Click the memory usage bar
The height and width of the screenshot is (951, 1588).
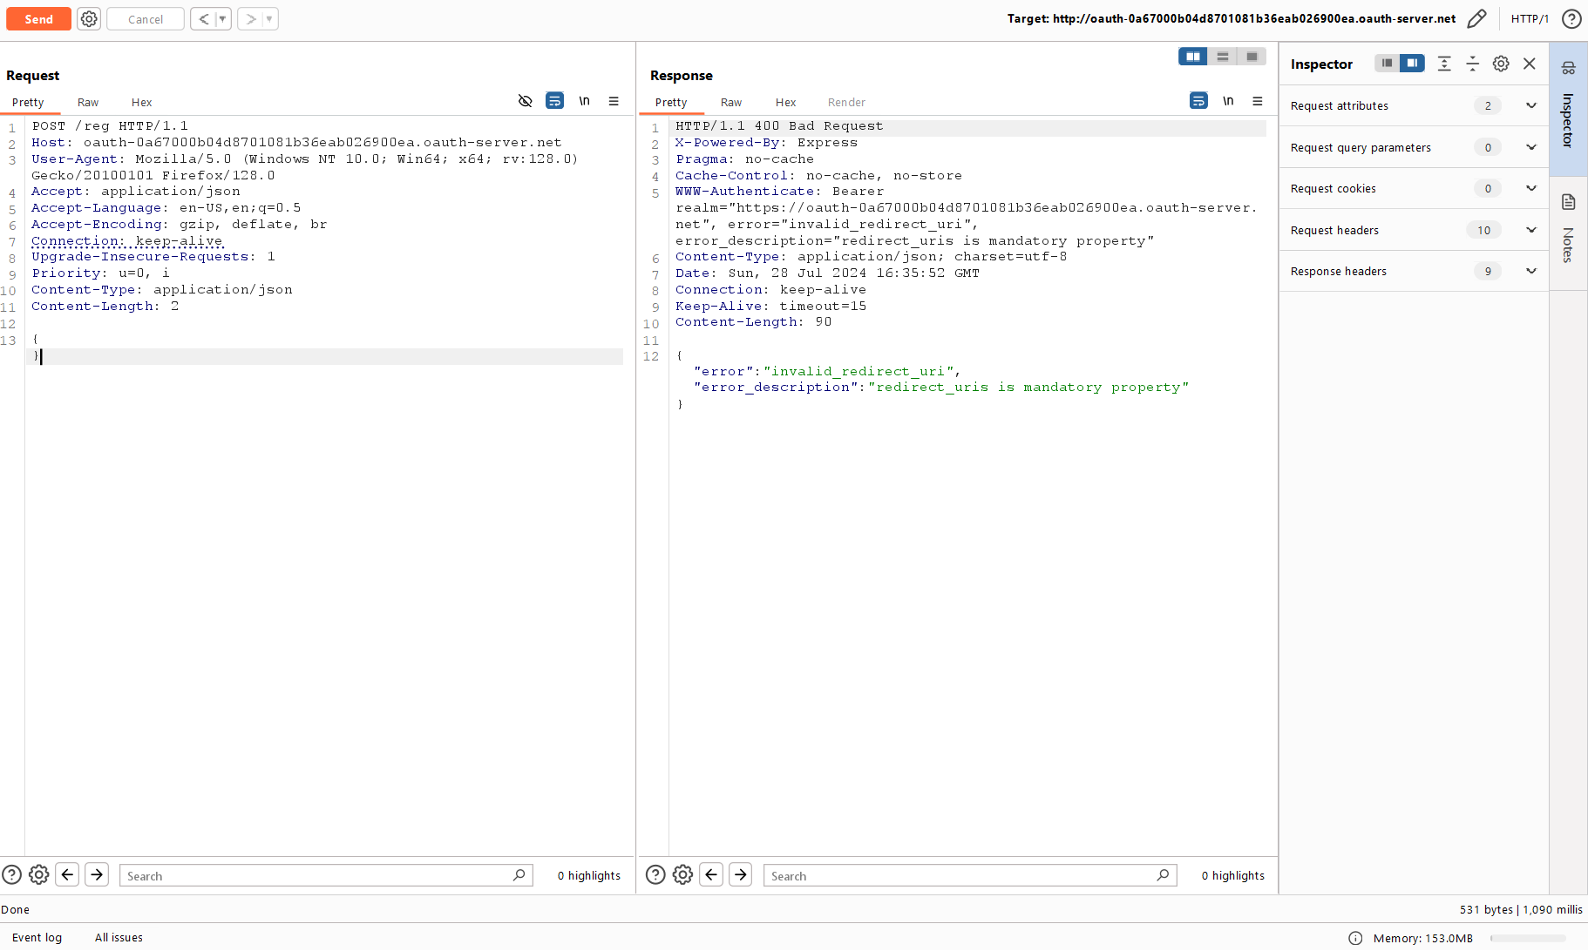pyautogui.click(x=1527, y=938)
